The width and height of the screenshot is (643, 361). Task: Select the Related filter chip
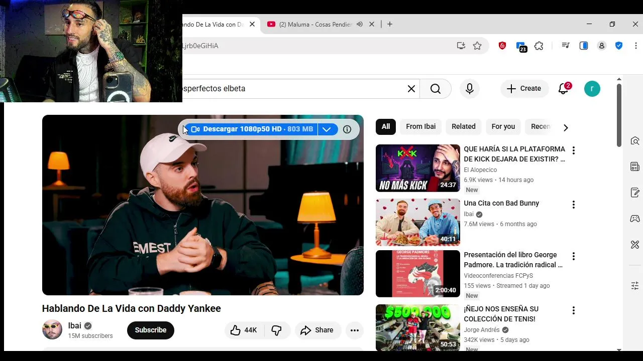(x=464, y=127)
